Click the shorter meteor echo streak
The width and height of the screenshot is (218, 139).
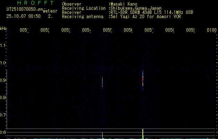(103, 82)
